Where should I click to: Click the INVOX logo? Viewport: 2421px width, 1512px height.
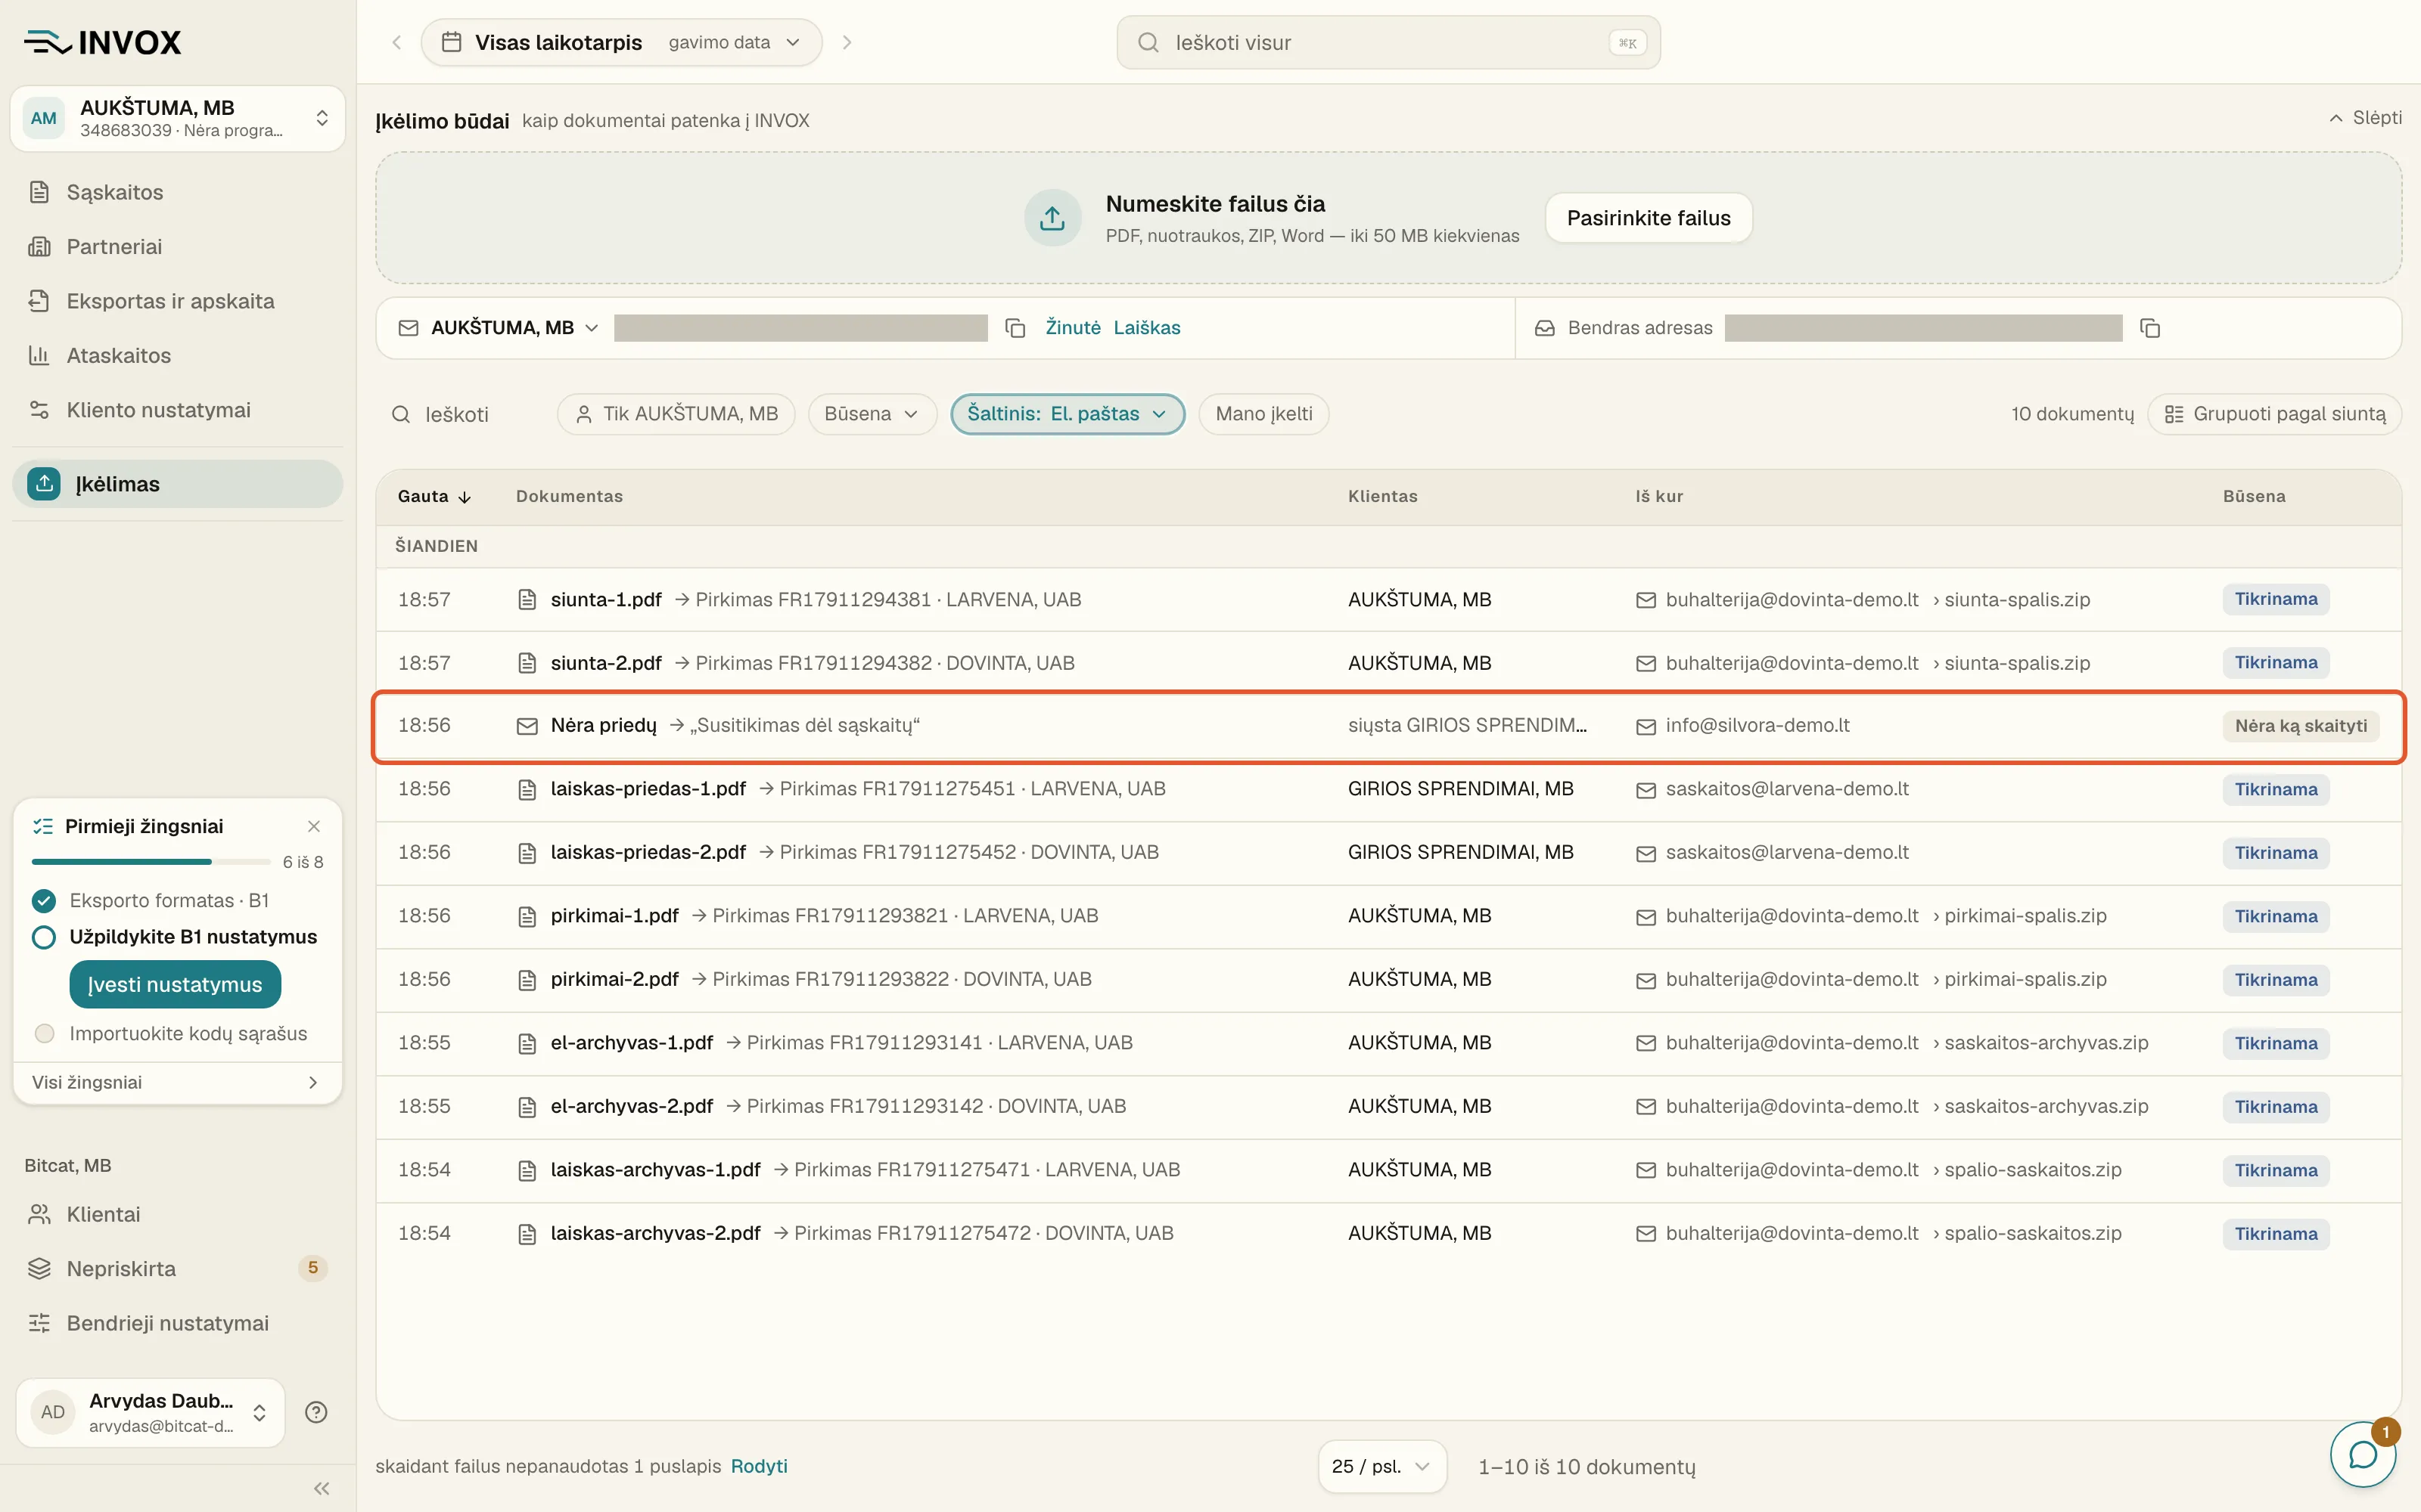coord(103,42)
